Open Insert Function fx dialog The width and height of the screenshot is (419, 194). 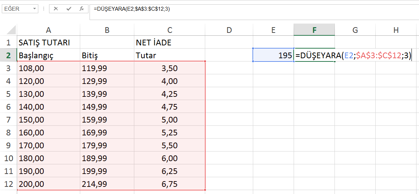(82, 9)
